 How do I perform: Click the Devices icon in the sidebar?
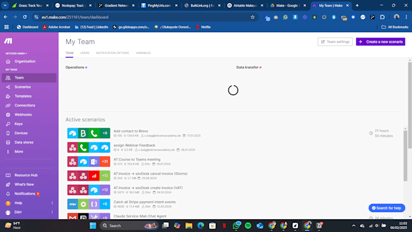point(8,133)
